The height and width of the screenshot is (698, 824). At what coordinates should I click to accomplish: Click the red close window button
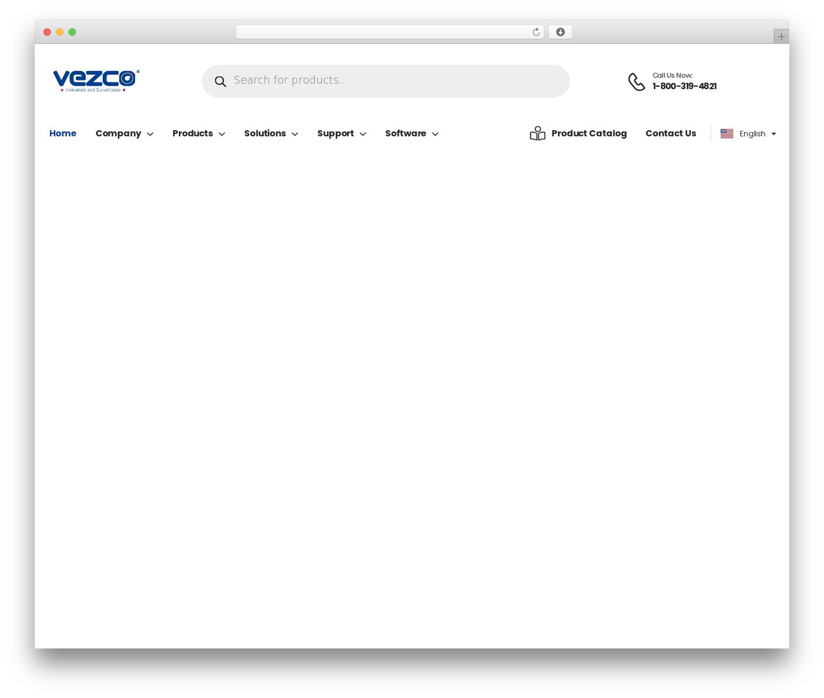tap(47, 32)
